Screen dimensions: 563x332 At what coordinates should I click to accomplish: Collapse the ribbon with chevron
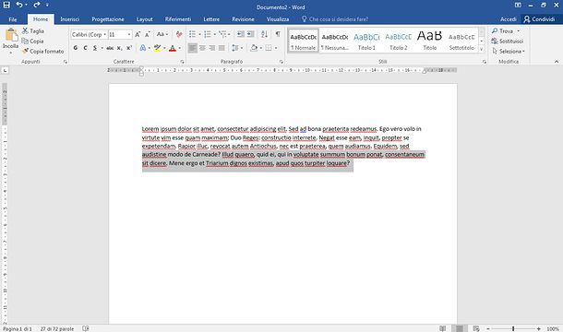coord(557,62)
